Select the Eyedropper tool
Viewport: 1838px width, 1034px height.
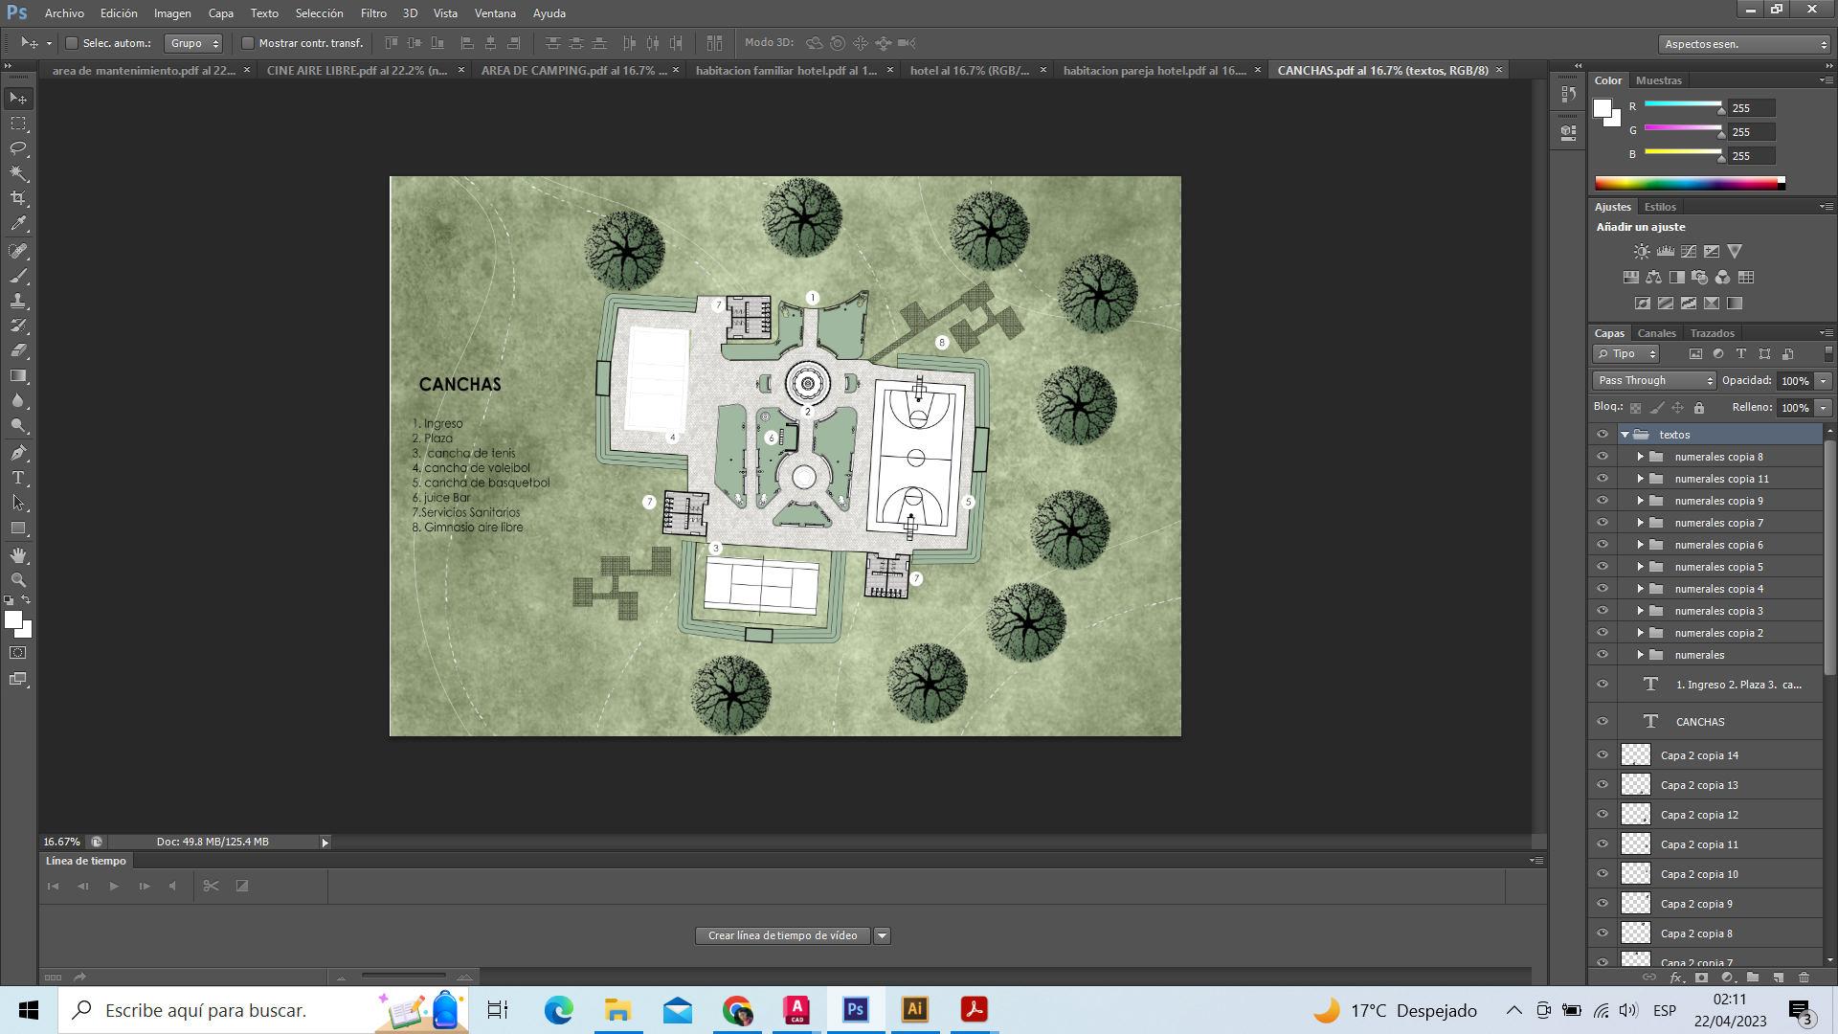18,224
